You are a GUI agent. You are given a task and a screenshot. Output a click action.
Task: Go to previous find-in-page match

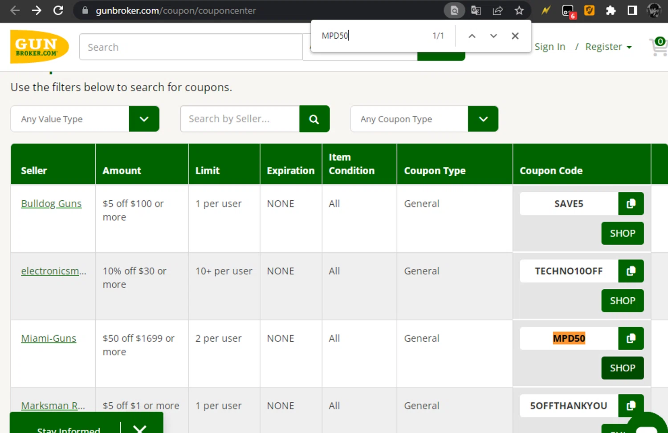click(x=472, y=36)
